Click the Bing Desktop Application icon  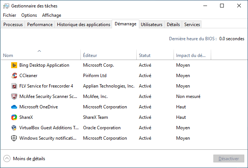click(14, 65)
